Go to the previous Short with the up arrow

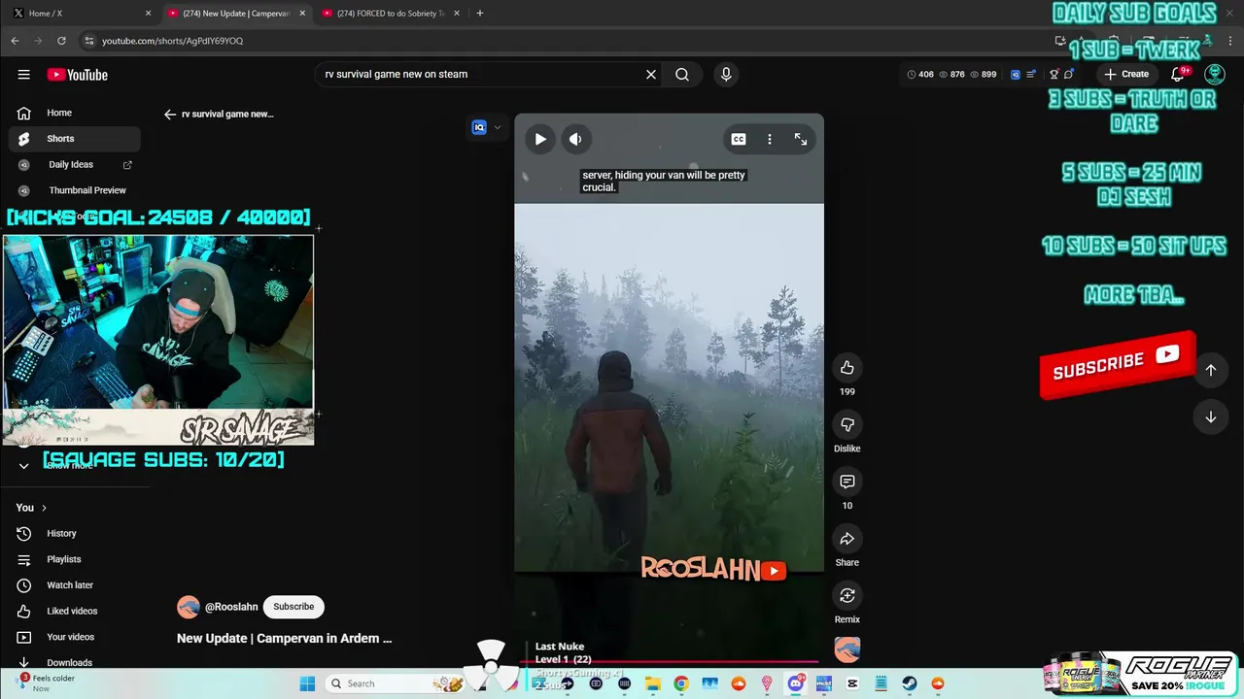click(1211, 370)
